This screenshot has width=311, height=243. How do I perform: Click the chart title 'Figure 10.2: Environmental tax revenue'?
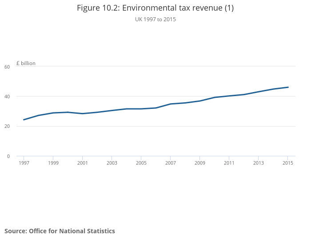pyautogui.click(x=155, y=8)
